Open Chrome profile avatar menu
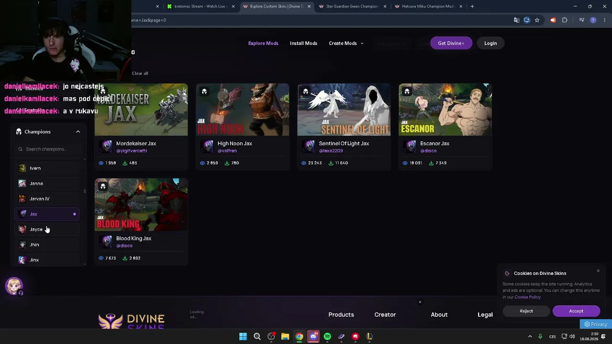Viewport: 612px width, 344px height. [593, 20]
